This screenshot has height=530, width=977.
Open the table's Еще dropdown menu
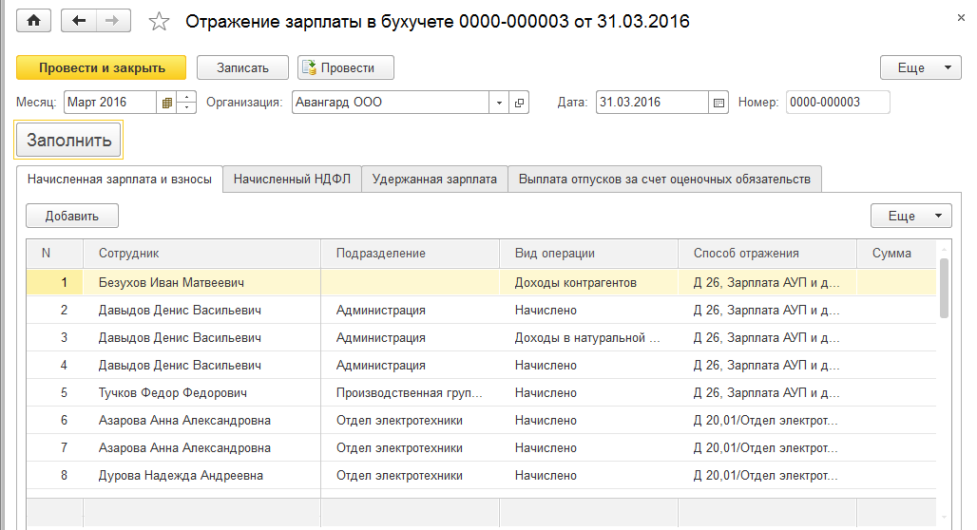(910, 216)
